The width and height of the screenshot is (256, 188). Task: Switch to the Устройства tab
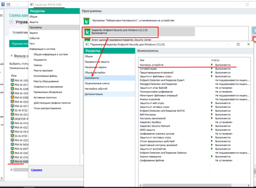pyautogui.click(x=20, y=32)
